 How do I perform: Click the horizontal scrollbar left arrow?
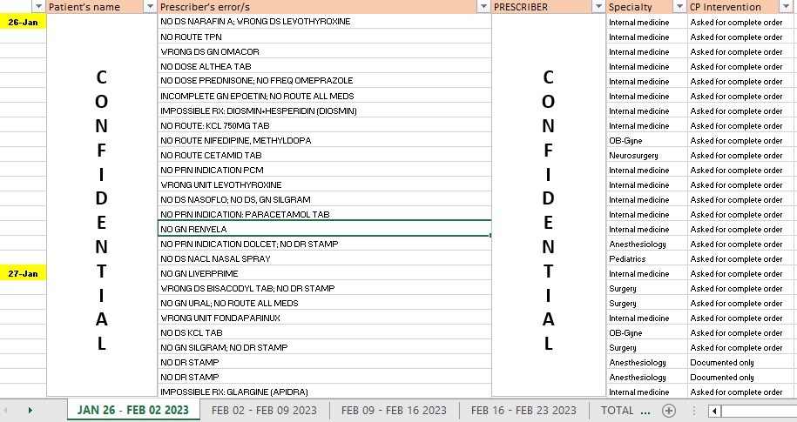tap(714, 411)
